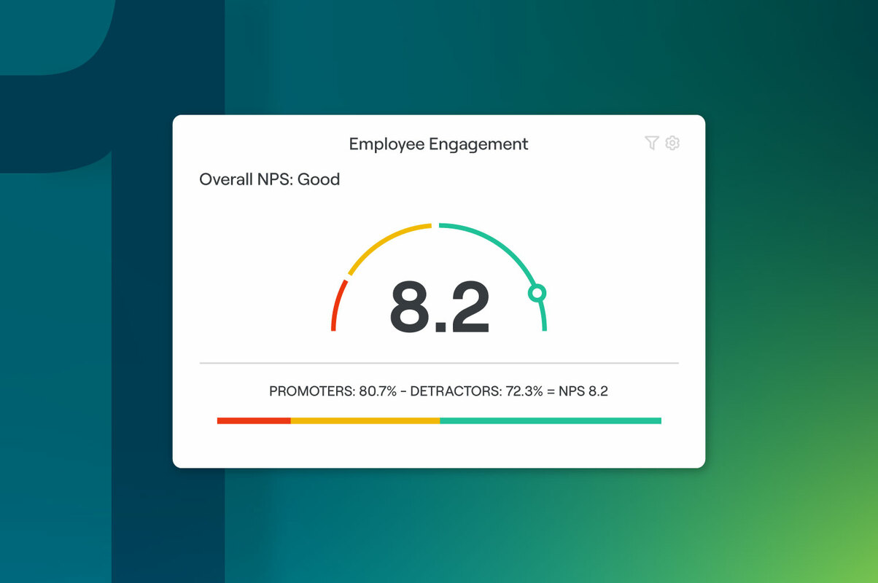878x583 pixels.
Task: Click the circular needle marker on the gauge
Action: [537, 293]
